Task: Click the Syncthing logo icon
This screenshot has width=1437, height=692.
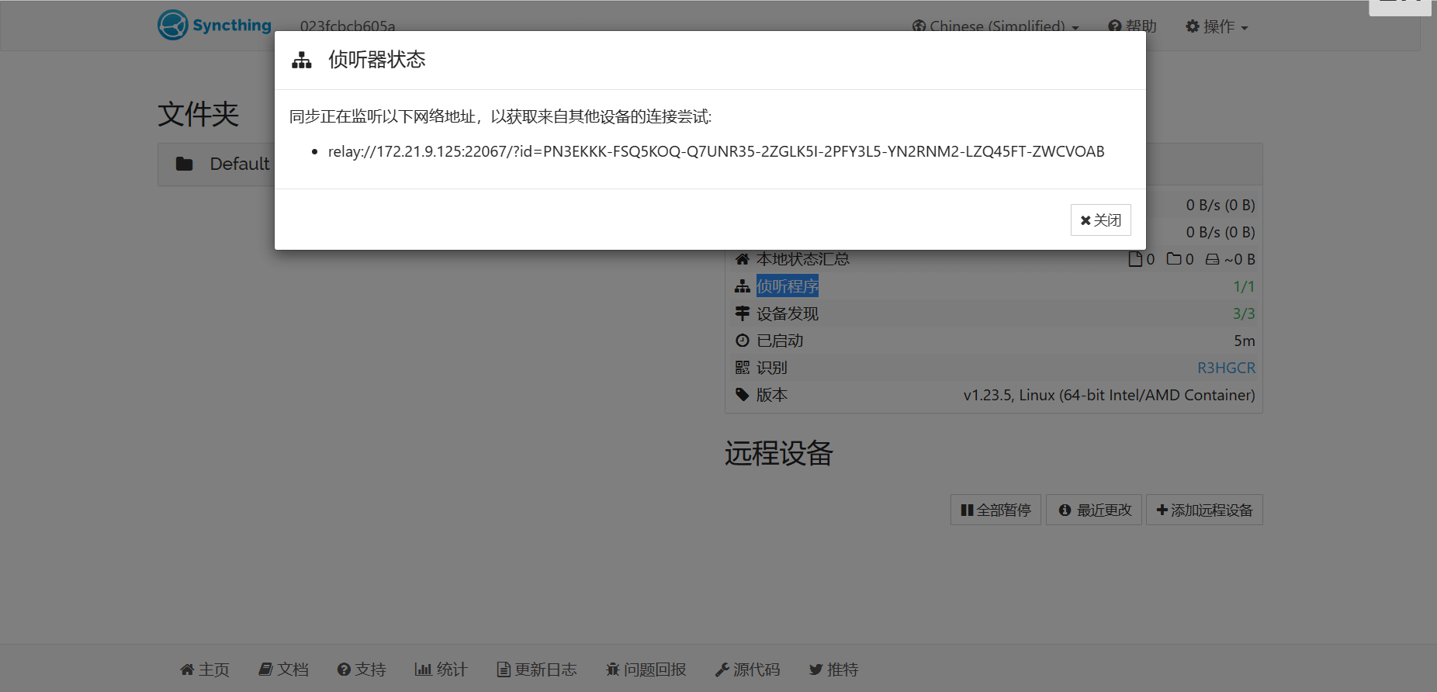Action: coord(173,25)
